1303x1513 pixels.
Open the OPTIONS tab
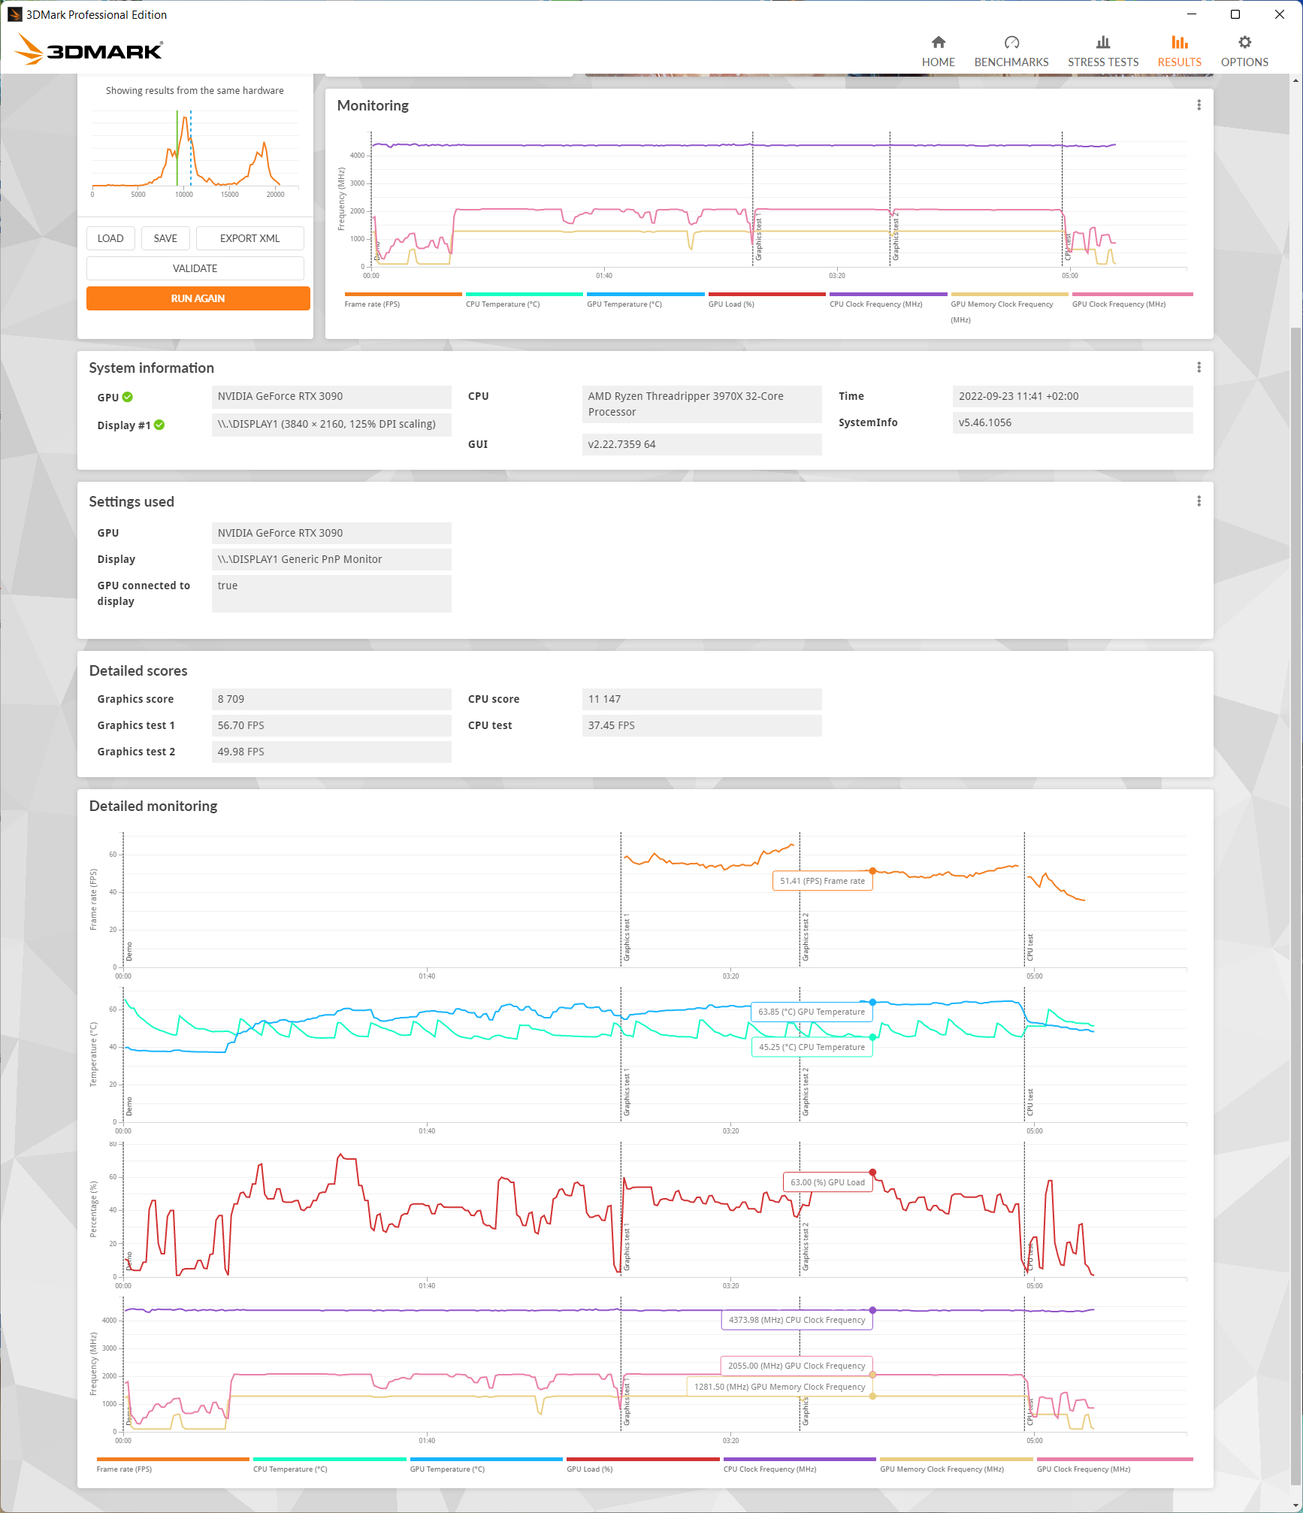(1244, 51)
